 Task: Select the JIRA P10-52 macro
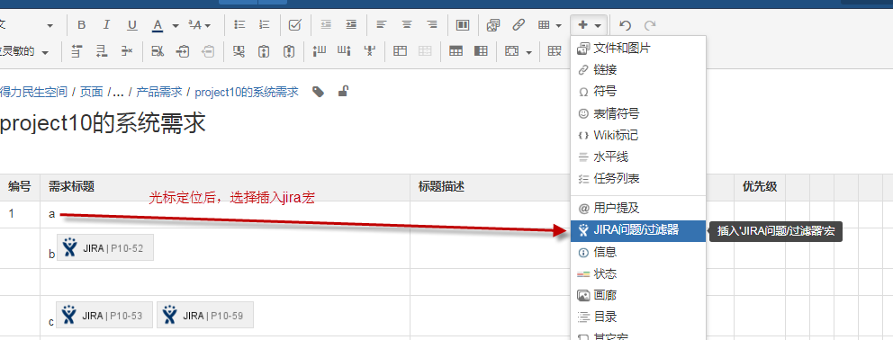pyautogui.click(x=104, y=247)
